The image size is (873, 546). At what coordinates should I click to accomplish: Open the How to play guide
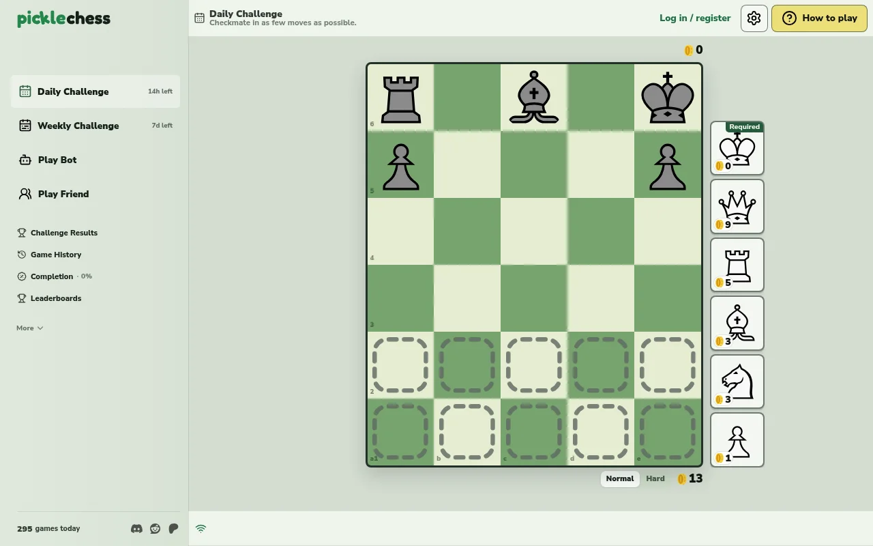point(819,18)
